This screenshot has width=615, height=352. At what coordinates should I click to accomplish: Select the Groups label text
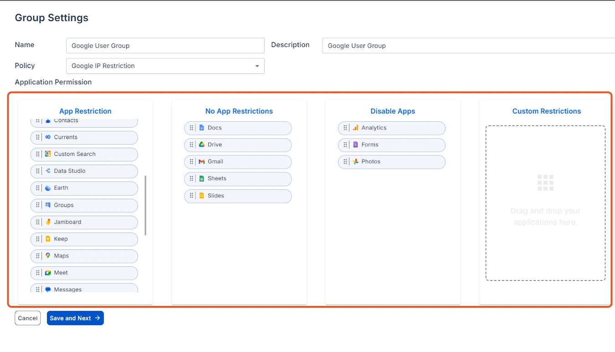pos(64,205)
